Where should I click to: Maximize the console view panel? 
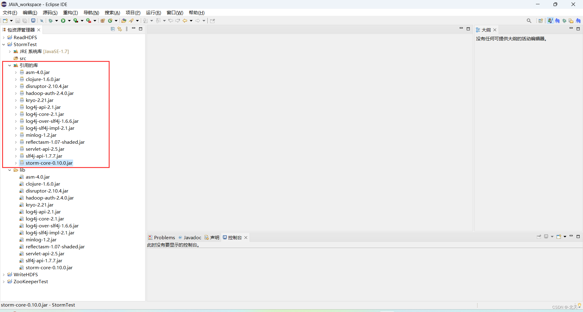click(578, 237)
